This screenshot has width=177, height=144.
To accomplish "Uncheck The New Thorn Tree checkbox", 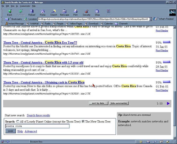I will (83, 121).
